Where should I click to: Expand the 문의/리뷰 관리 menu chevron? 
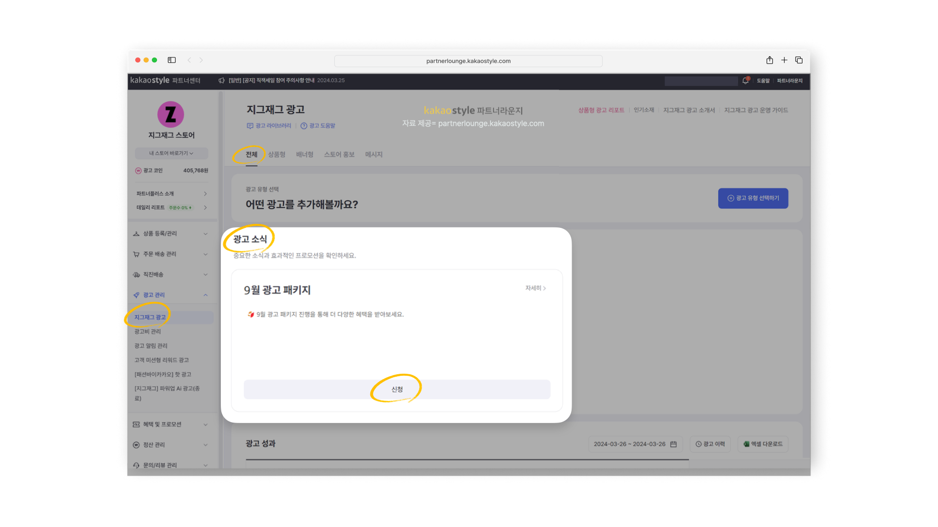206,466
